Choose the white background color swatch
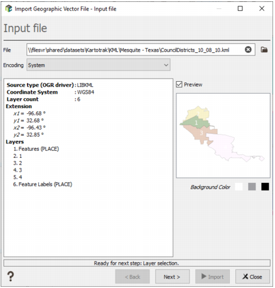 coord(239,187)
